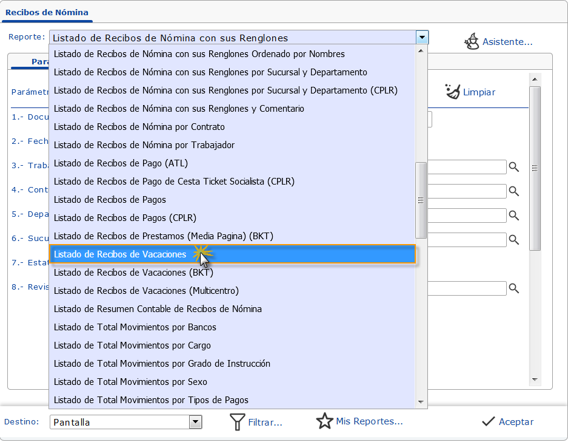Select Listado de Resumen Contable de Recibos
The height and width of the screenshot is (442, 568).
158,309
